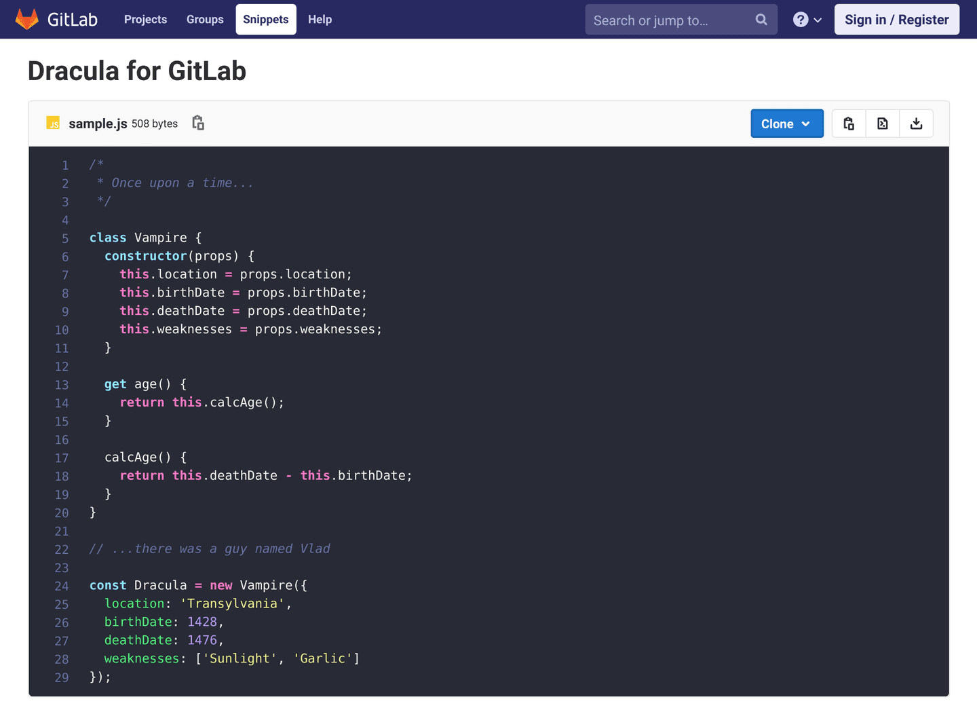Open the Clone dropdown

(x=806, y=124)
